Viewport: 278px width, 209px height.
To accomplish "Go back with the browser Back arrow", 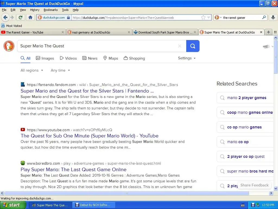I will tap(5, 17).
